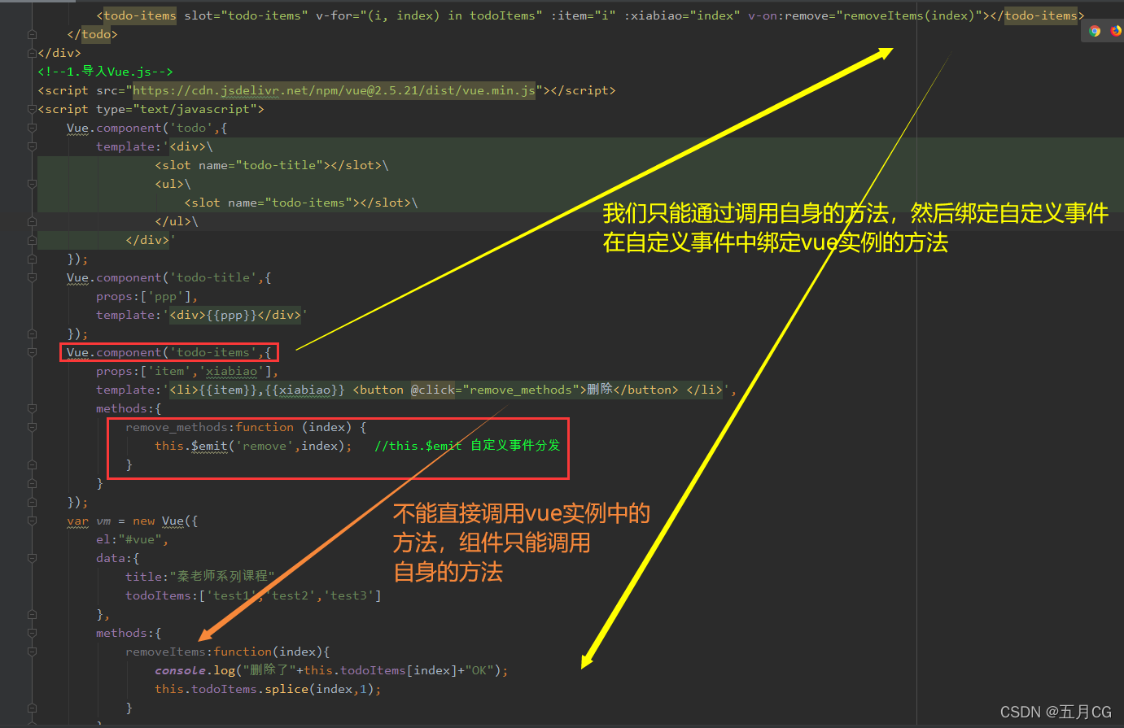Viewport: 1124px width, 728px height.
Task: Collapse fold at Vue.component('todo' line
Action: pyautogui.click(x=32, y=128)
